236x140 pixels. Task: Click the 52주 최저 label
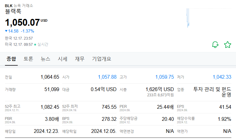point(70,107)
